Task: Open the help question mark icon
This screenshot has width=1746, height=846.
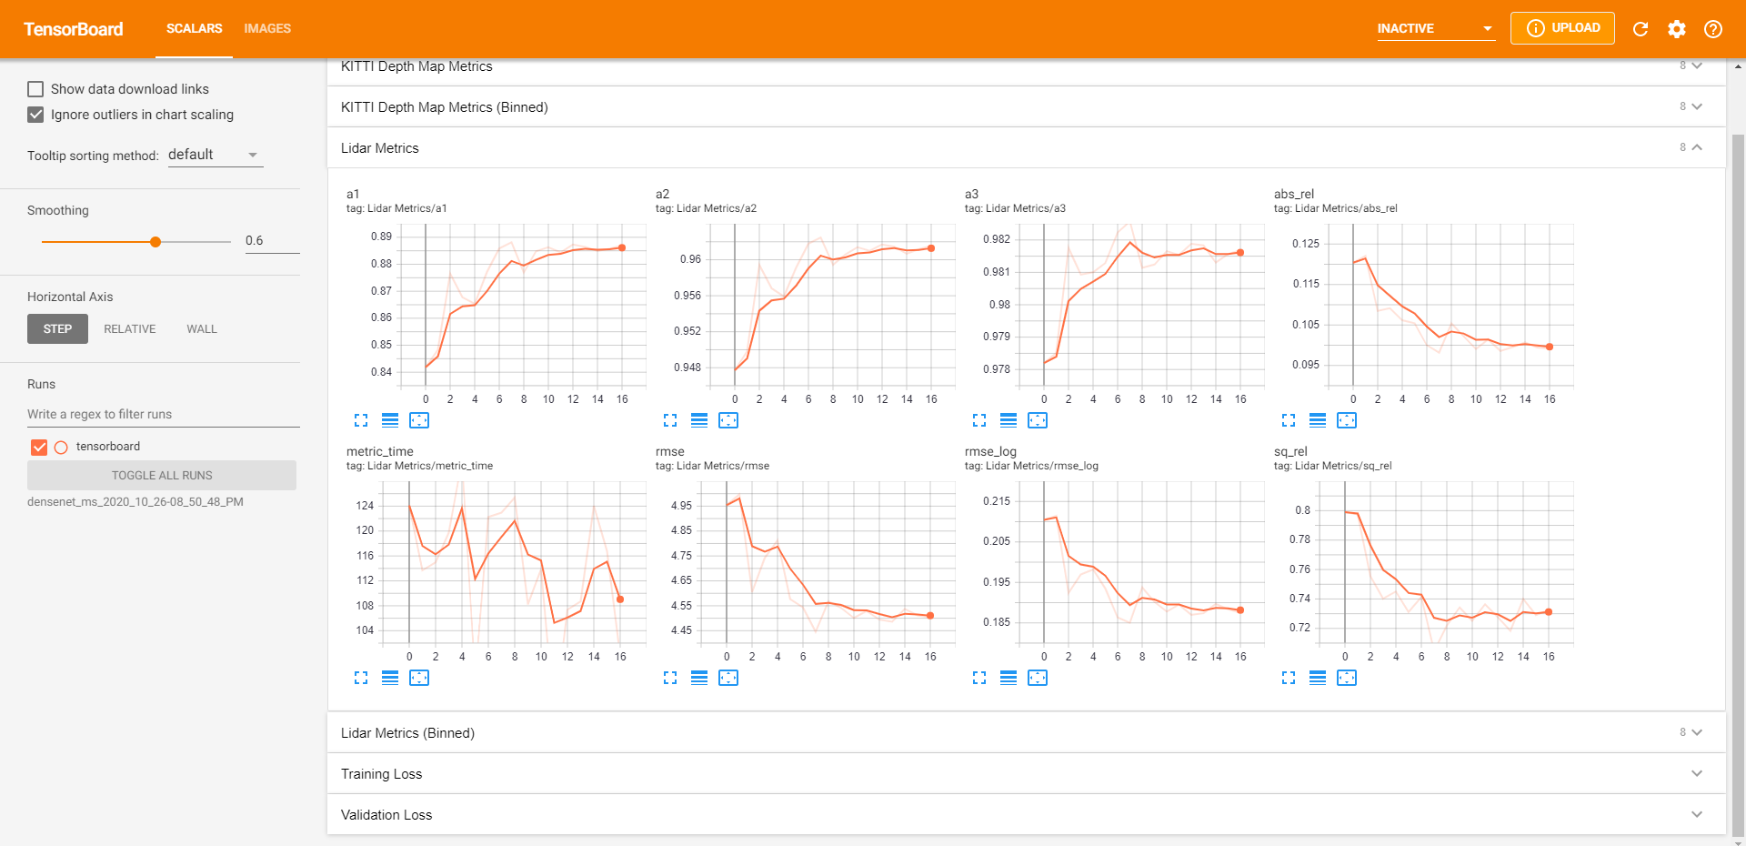Action: click(1713, 29)
